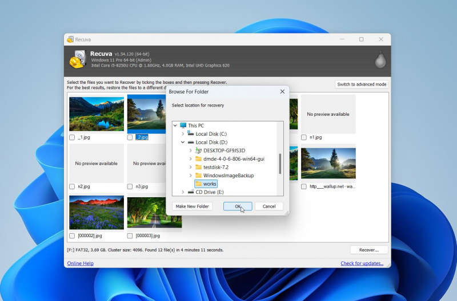The width and height of the screenshot is (457, 301).
Task: Tick the n1.jpg checkbox
Action: tap(304, 137)
